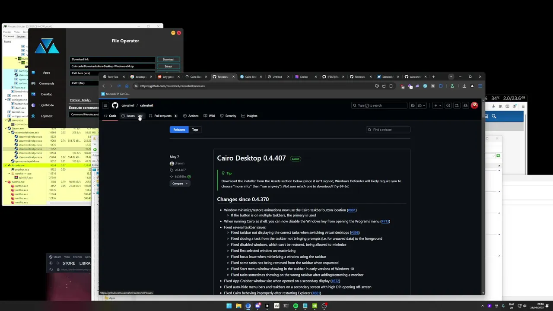Open the Hacker menu in Process Hacker
The width and height of the screenshot is (553, 311).
7,32
